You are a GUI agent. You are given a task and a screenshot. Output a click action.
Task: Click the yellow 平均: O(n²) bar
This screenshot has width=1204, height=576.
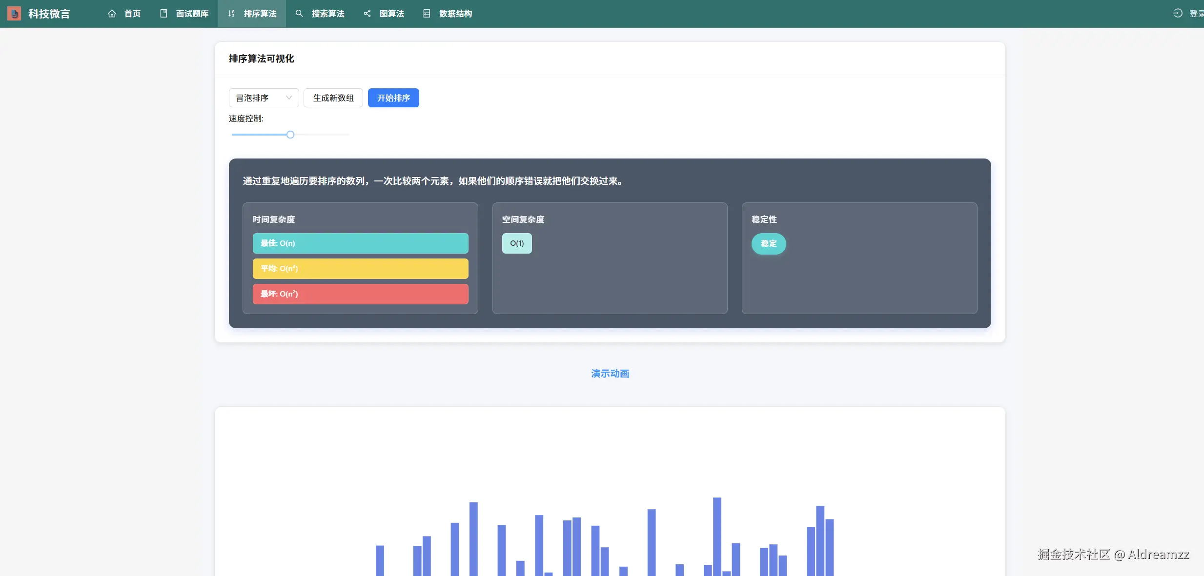[361, 269]
